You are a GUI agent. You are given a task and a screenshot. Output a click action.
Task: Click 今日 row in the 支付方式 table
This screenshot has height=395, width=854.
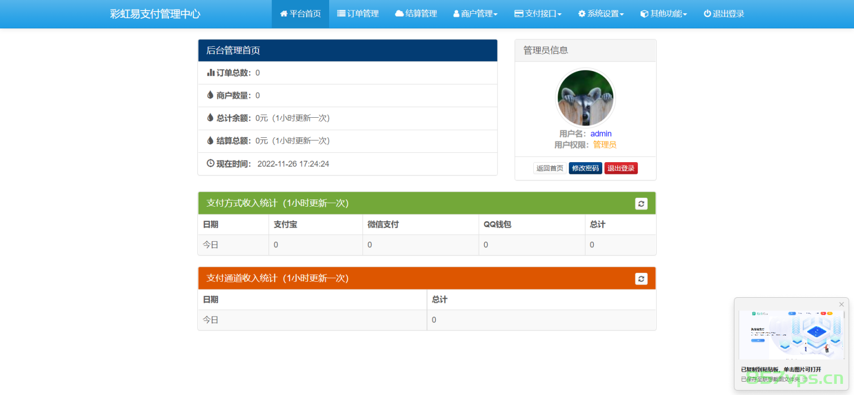(x=427, y=245)
